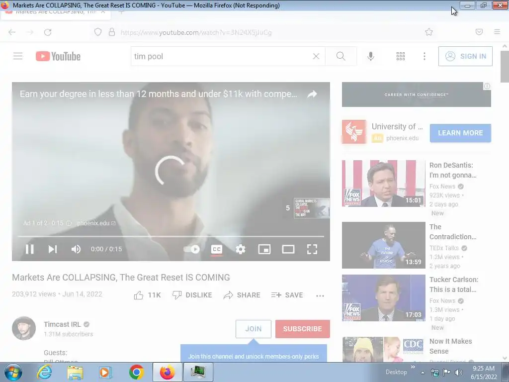
Task: Click the red SUBSCRIBE button
Action: [x=303, y=329]
